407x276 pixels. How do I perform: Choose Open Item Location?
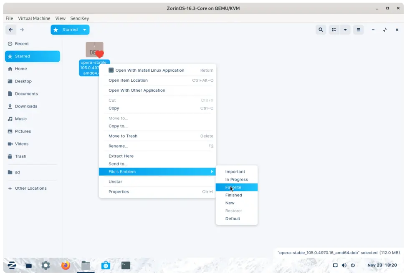coord(157,80)
